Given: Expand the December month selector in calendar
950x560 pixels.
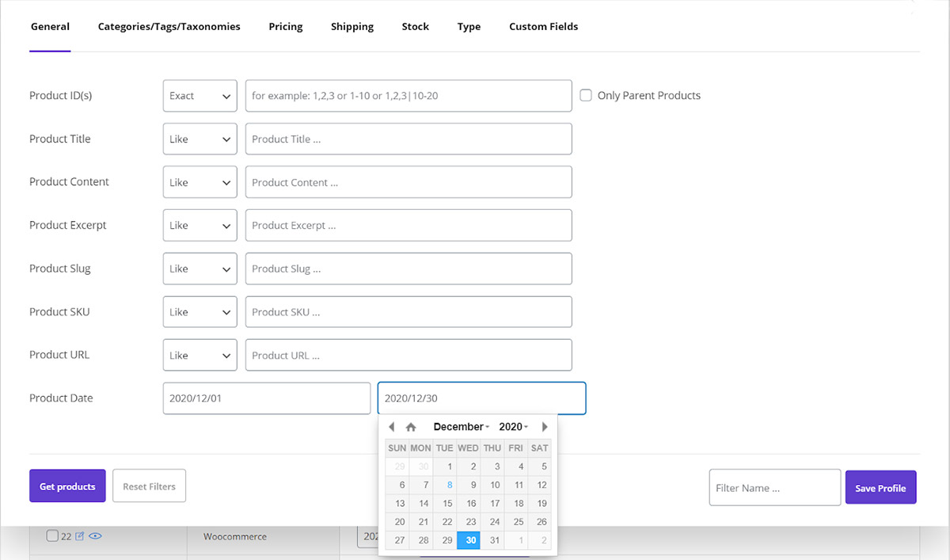Looking at the screenshot, I should (461, 427).
